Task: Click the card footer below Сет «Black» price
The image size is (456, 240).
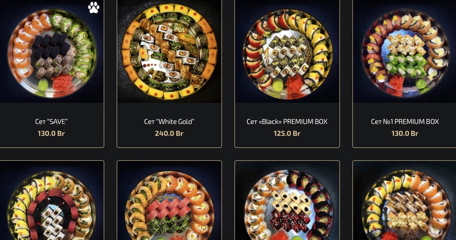Action: [x=287, y=143]
